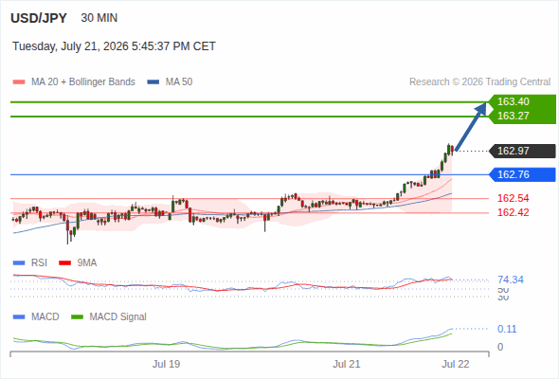Click the black 162.97 current price tag
The image size is (559, 379).
coord(522,151)
